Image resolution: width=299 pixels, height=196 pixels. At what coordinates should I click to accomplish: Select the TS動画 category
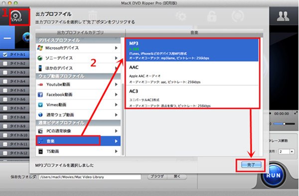coord(78,151)
